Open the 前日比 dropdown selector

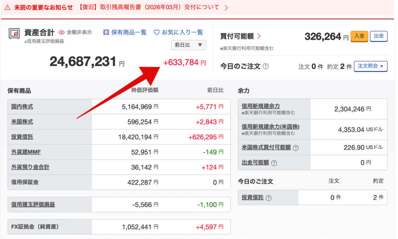[189, 45]
